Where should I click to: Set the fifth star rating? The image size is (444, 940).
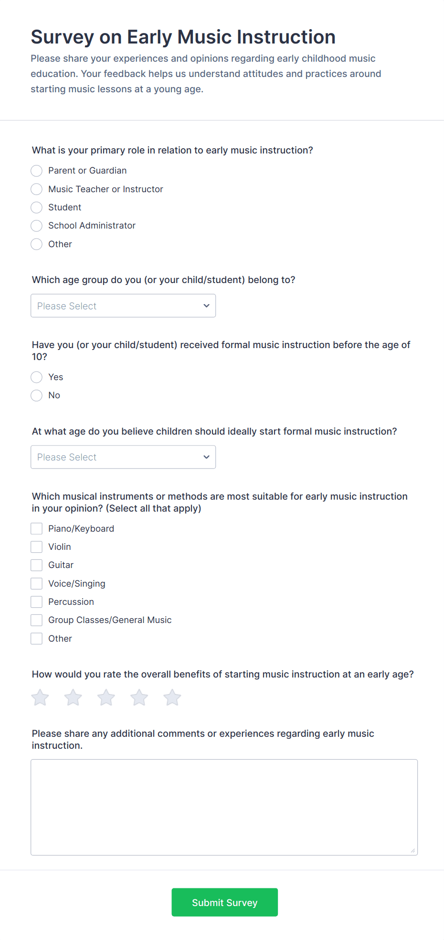click(172, 698)
